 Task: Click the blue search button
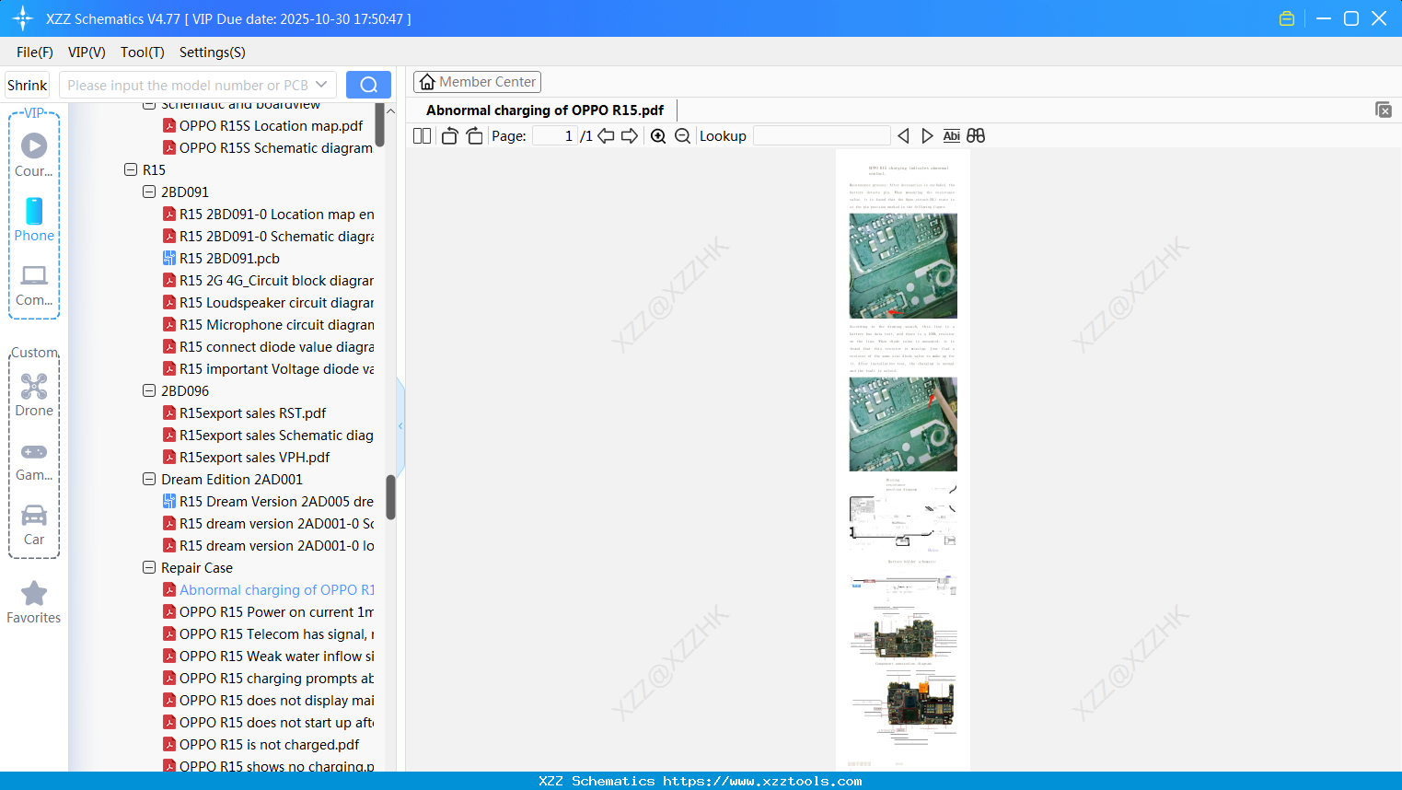(x=368, y=85)
